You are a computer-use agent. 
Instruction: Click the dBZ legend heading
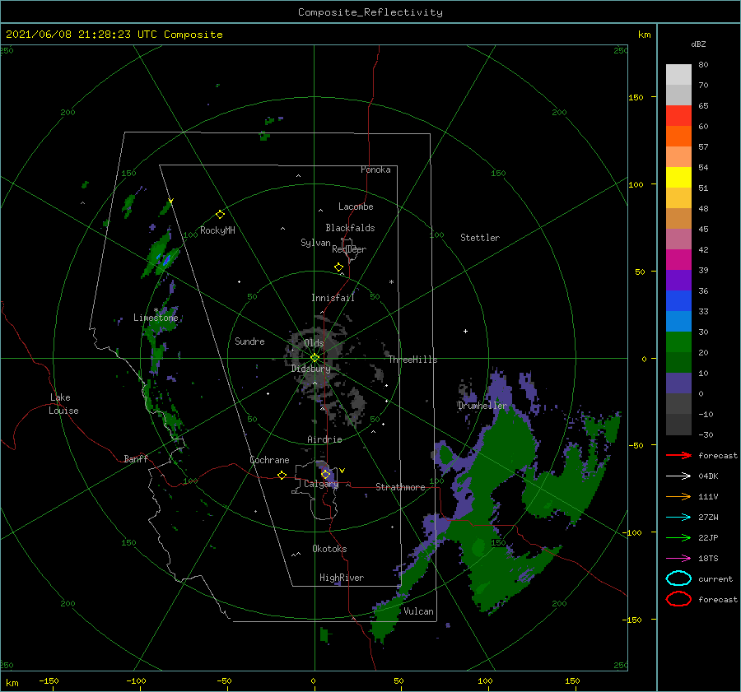[x=698, y=44]
